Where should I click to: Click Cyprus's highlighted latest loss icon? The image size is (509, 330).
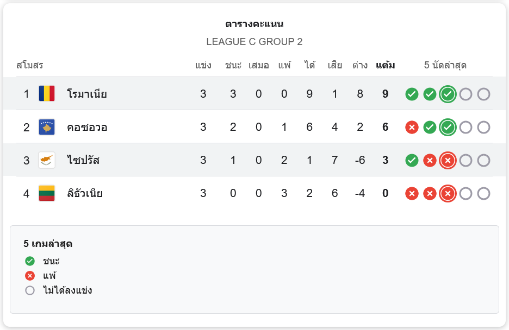(448, 161)
